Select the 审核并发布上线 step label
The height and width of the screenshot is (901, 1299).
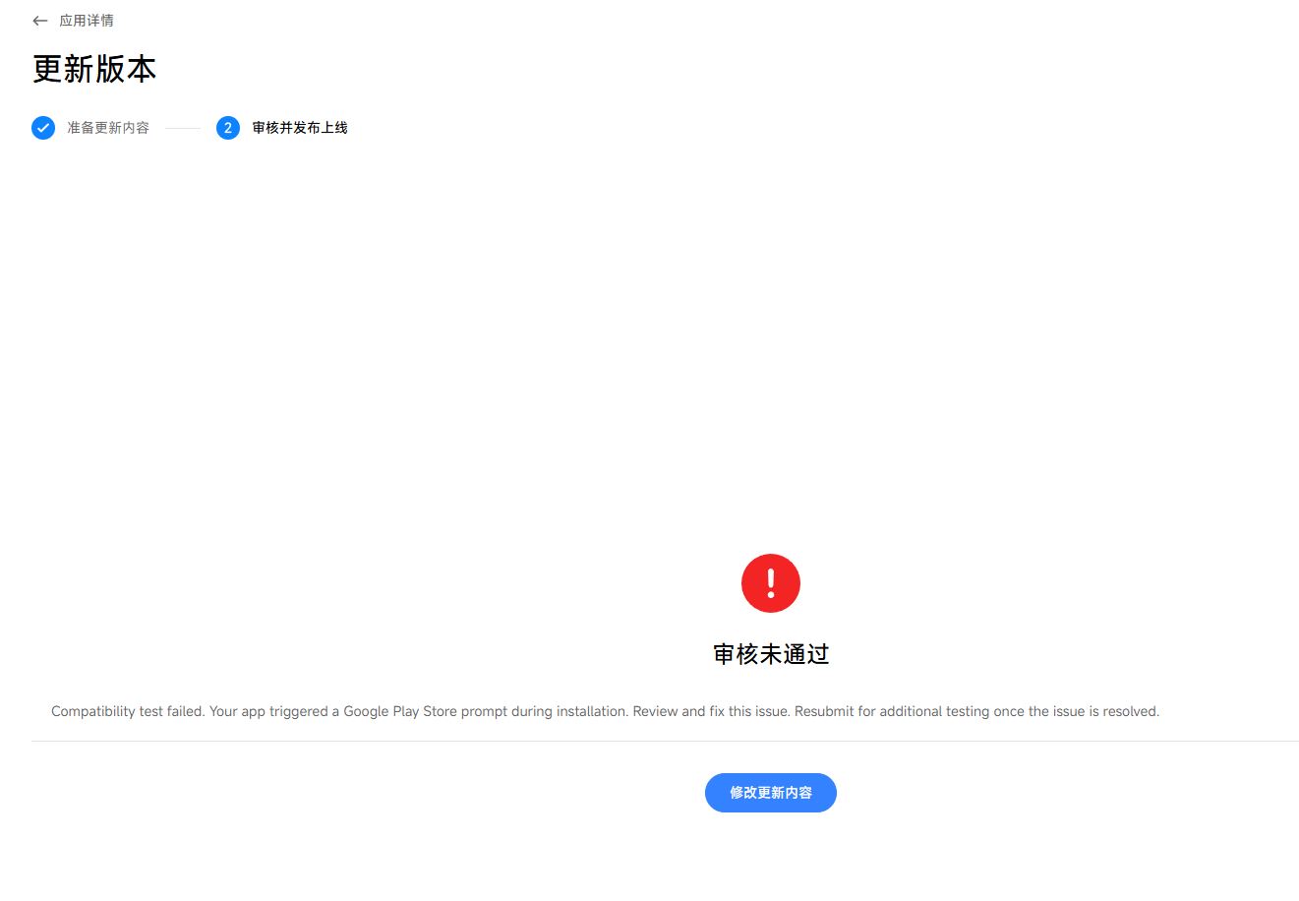[x=300, y=128]
